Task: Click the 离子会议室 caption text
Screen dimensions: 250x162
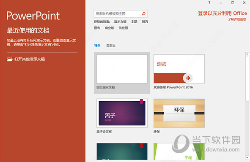Action: (104, 132)
